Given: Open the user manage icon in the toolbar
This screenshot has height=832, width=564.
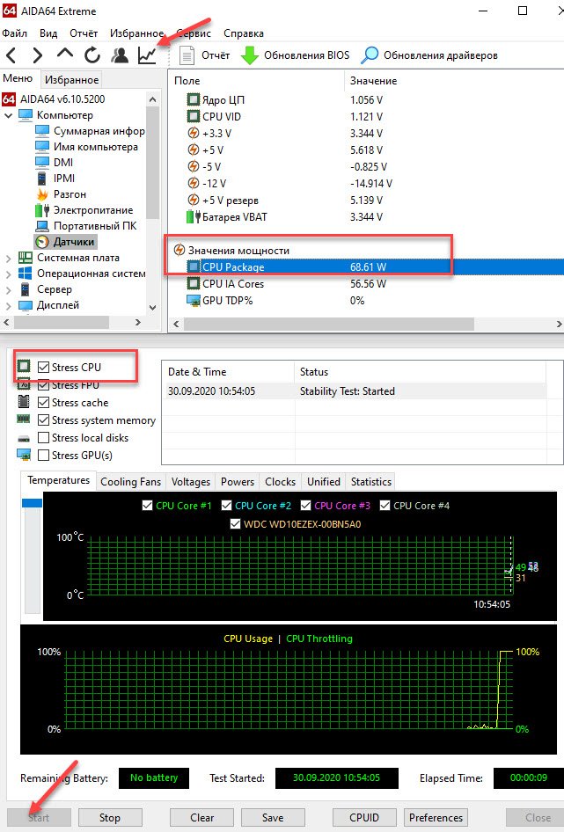Looking at the screenshot, I should coord(120,55).
